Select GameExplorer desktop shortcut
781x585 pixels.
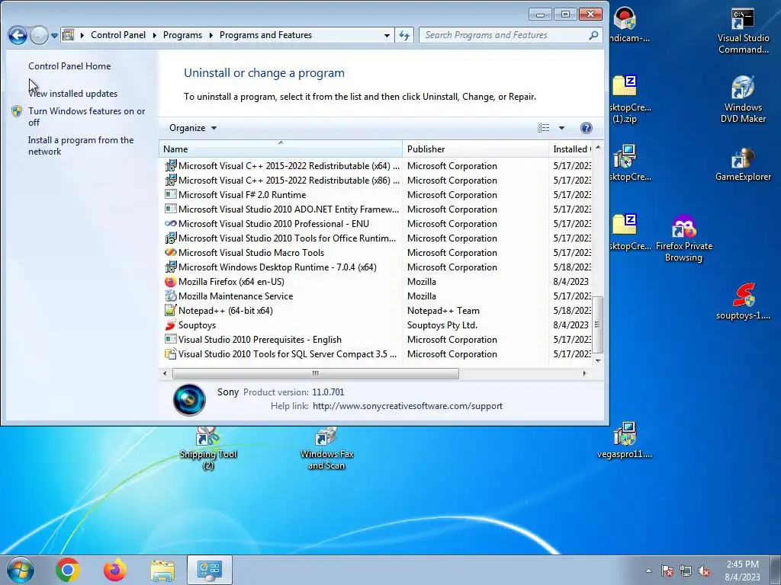(x=743, y=165)
